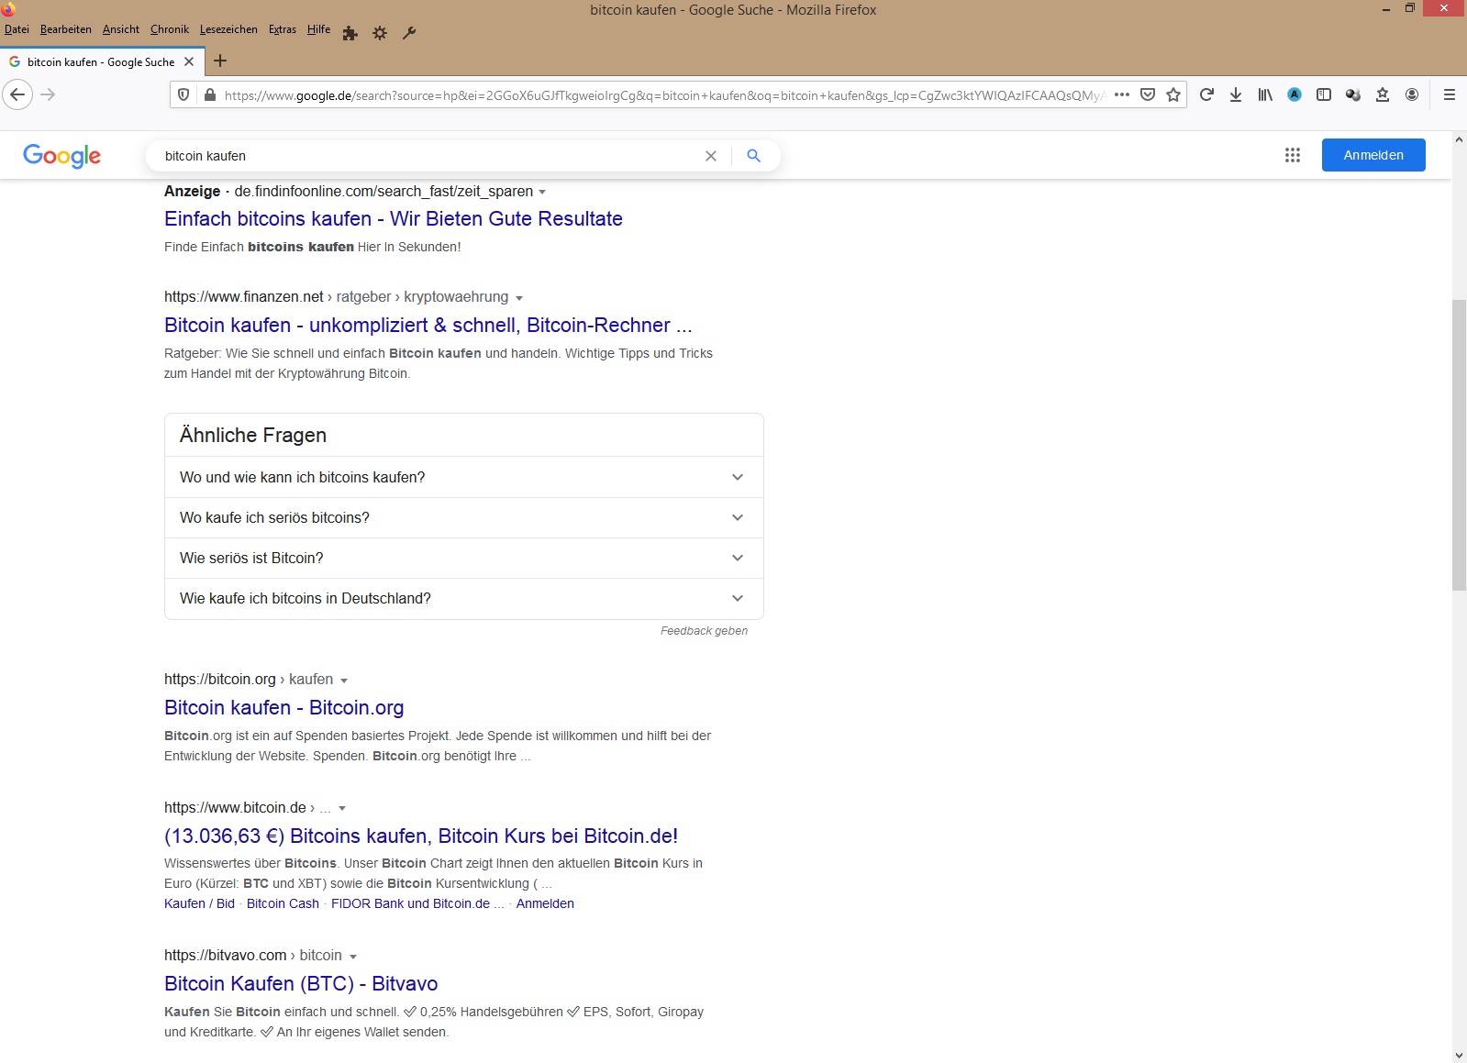The image size is (1467, 1063).
Task: Select the bitcoin kaufen - Google Suche tab
Action: [101, 61]
